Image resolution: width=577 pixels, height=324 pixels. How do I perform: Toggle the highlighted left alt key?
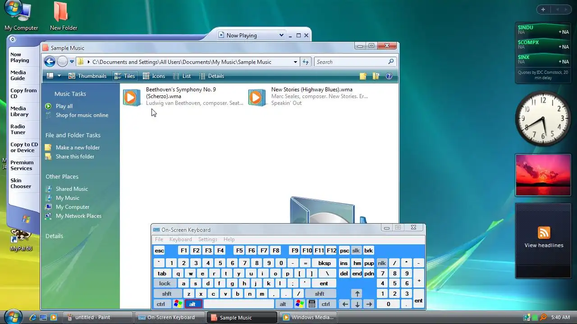tap(192, 304)
